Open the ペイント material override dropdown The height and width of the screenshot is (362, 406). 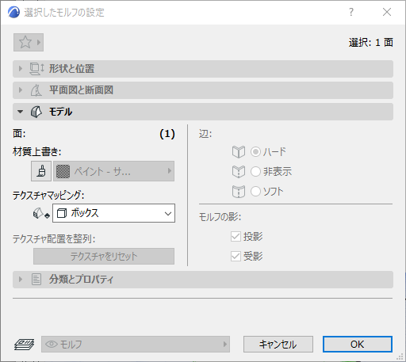(x=113, y=171)
